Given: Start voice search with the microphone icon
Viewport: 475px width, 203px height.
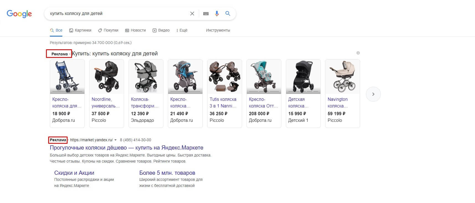Looking at the screenshot, I should tap(217, 14).
